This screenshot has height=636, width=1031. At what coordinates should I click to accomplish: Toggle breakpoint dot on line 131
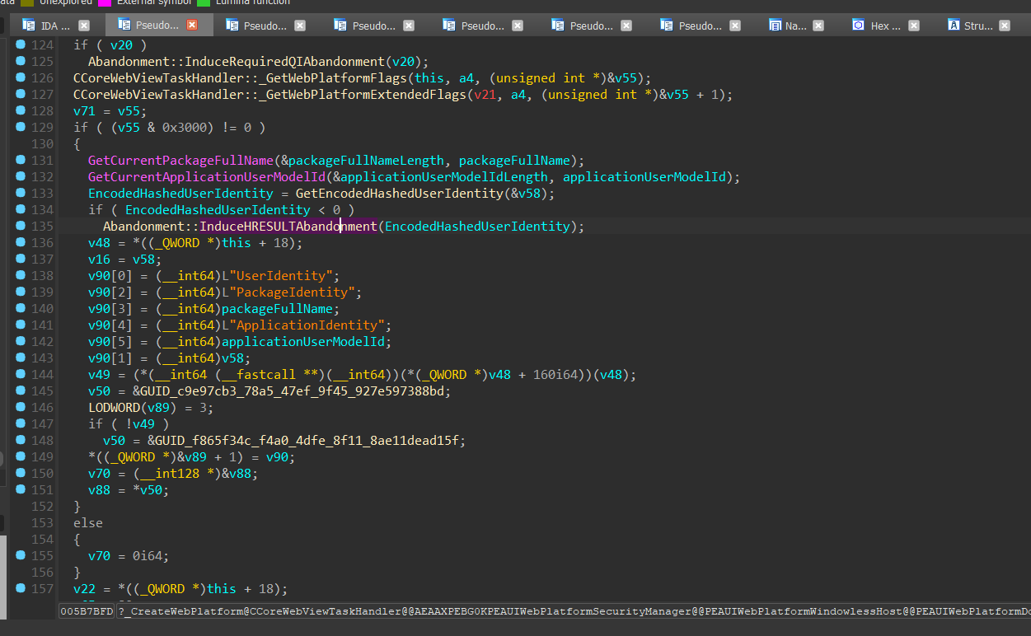(21, 160)
